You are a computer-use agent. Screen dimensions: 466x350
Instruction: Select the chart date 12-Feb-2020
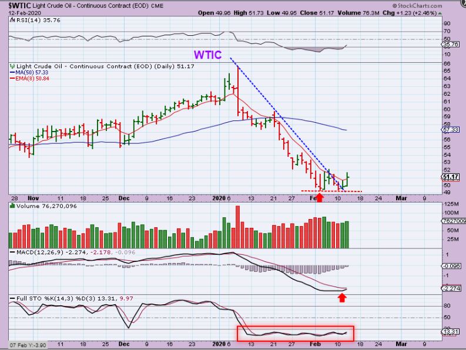pos(25,13)
